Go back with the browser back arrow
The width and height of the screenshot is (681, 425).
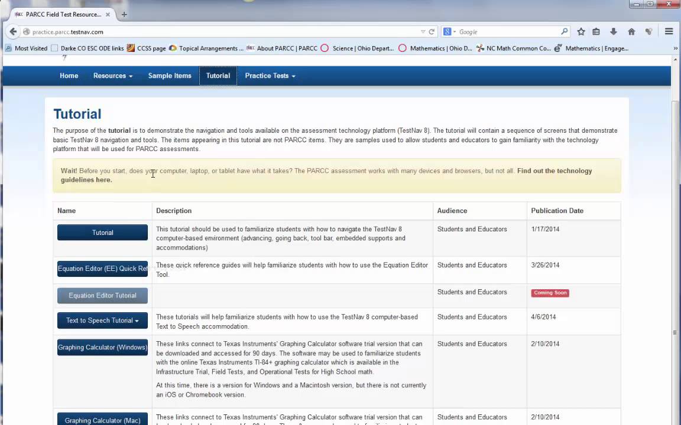13,32
